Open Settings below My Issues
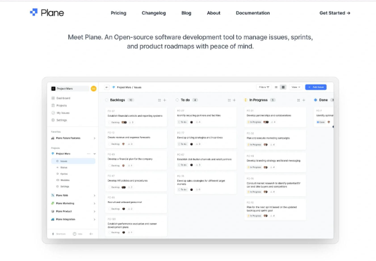 click(59, 120)
